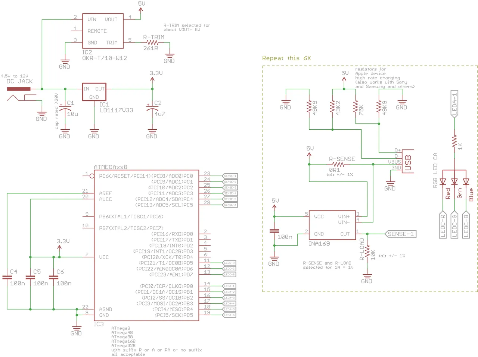Viewport: 478px width, 357px height.
Task: Click the small LEDA-6 tag at pin 19
Action: point(229,315)
